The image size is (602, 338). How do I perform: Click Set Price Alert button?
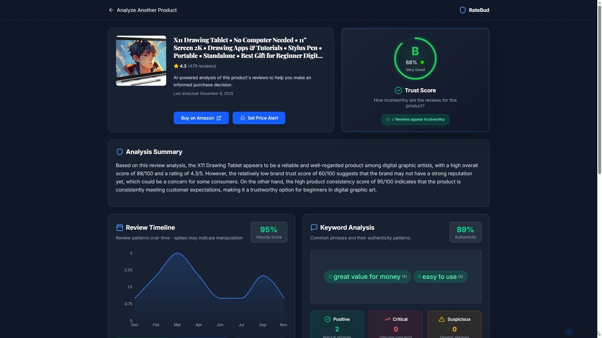click(259, 118)
